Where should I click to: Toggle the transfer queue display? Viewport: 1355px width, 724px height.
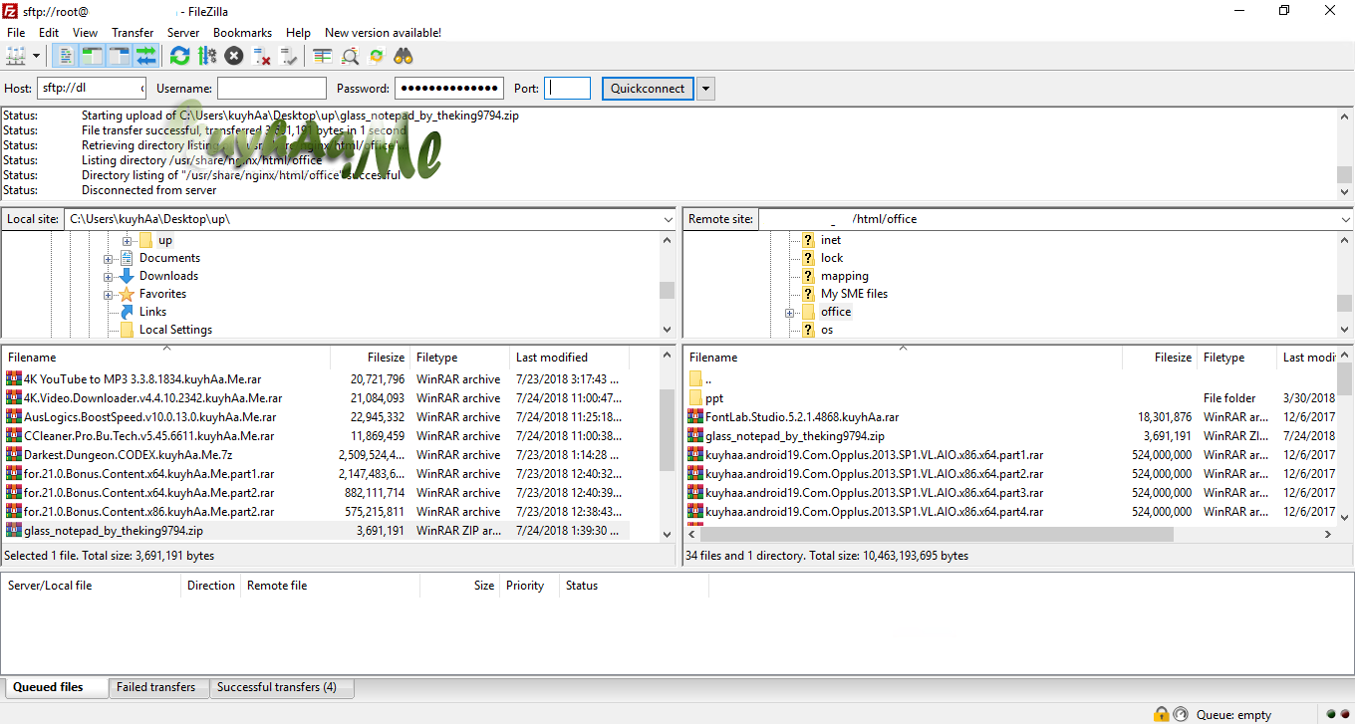[146, 56]
